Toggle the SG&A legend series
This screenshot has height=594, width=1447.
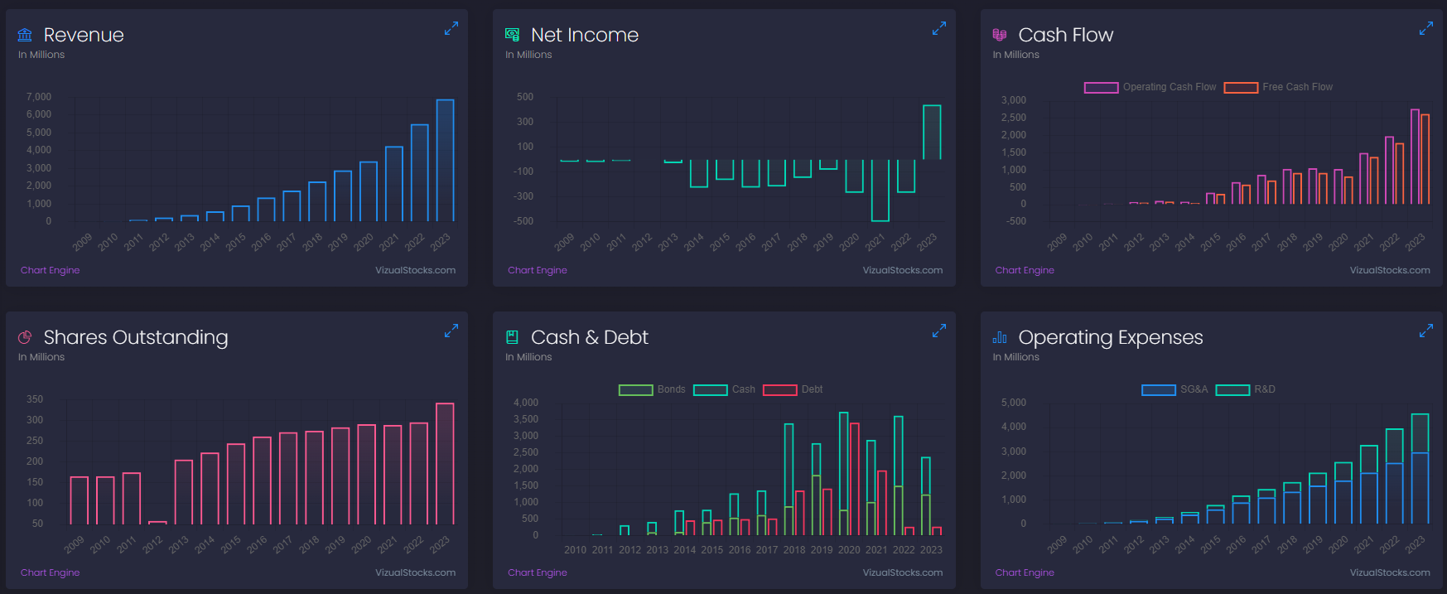click(x=1174, y=389)
